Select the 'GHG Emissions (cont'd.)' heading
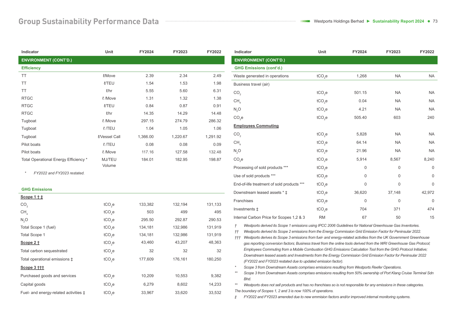This screenshot has height=322, width=456. (258, 68)
